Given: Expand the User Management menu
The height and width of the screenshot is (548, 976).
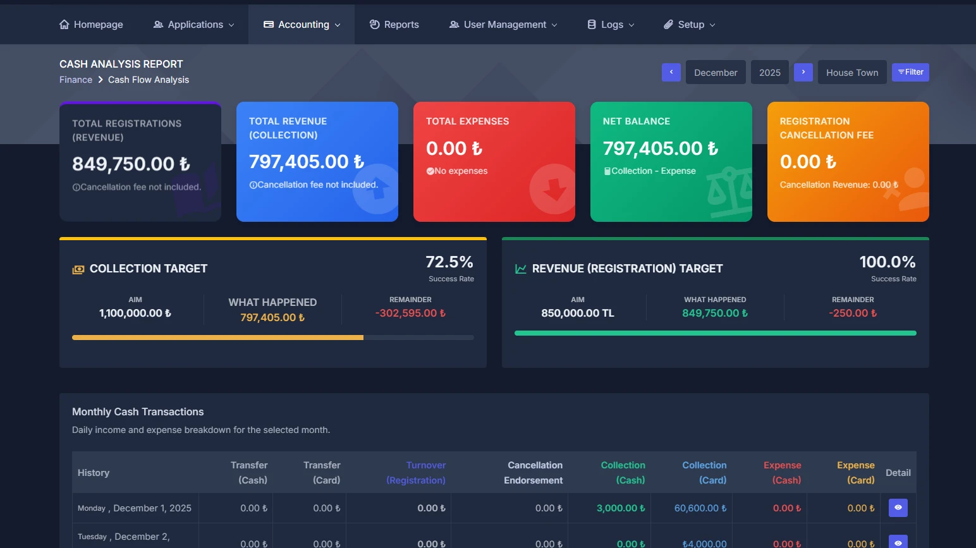Looking at the screenshot, I should 503,25.
